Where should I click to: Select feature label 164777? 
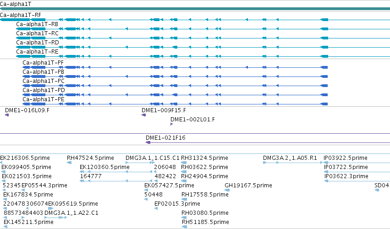pos(91,176)
